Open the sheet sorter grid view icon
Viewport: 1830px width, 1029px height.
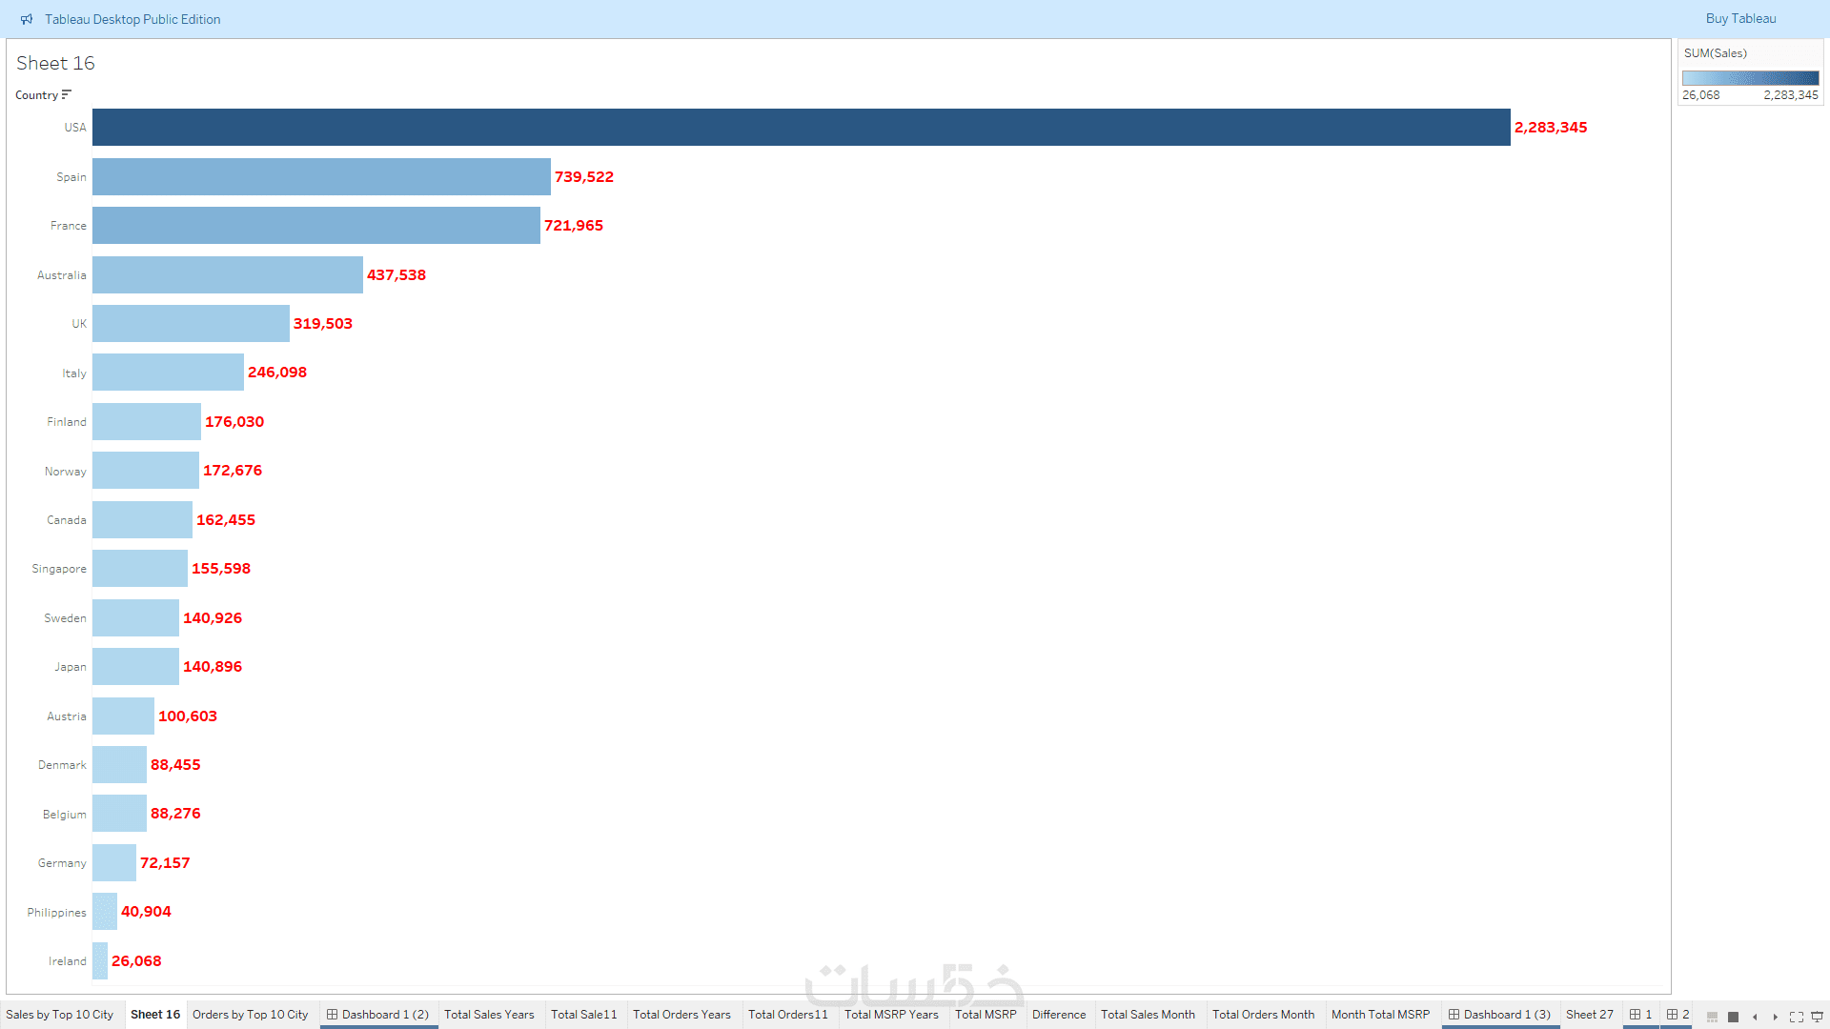(1712, 1017)
